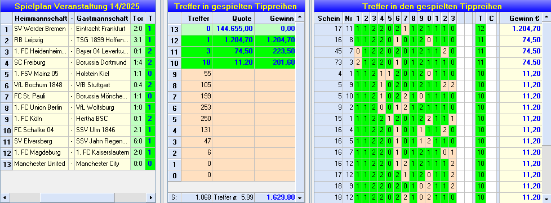Click the up scroll arrow beside Gewinn header

click(x=300, y=17)
